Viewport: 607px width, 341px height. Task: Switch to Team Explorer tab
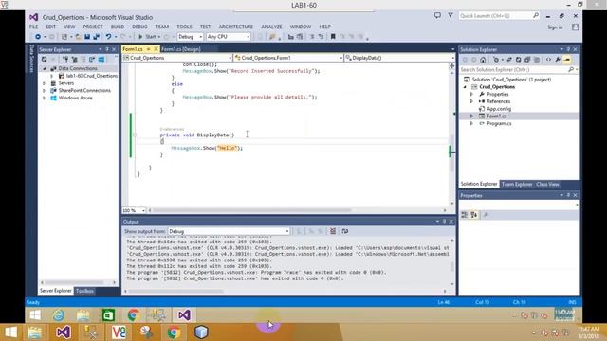click(517, 184)
